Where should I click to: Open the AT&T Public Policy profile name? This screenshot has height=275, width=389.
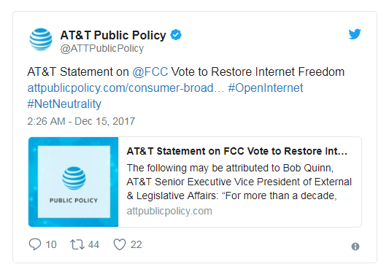click(113, 35)
